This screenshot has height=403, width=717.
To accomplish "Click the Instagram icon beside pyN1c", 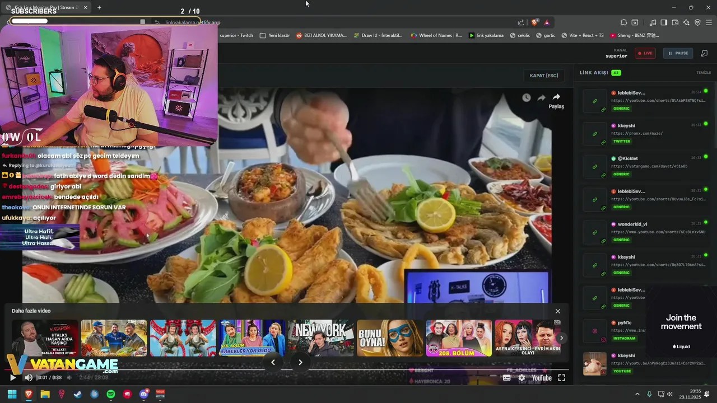I will pyautogui.click(x=595, y=331).
